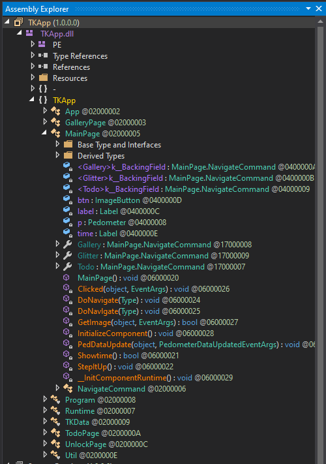
Task: Expand the PE node
Action: tap(33, 44)
